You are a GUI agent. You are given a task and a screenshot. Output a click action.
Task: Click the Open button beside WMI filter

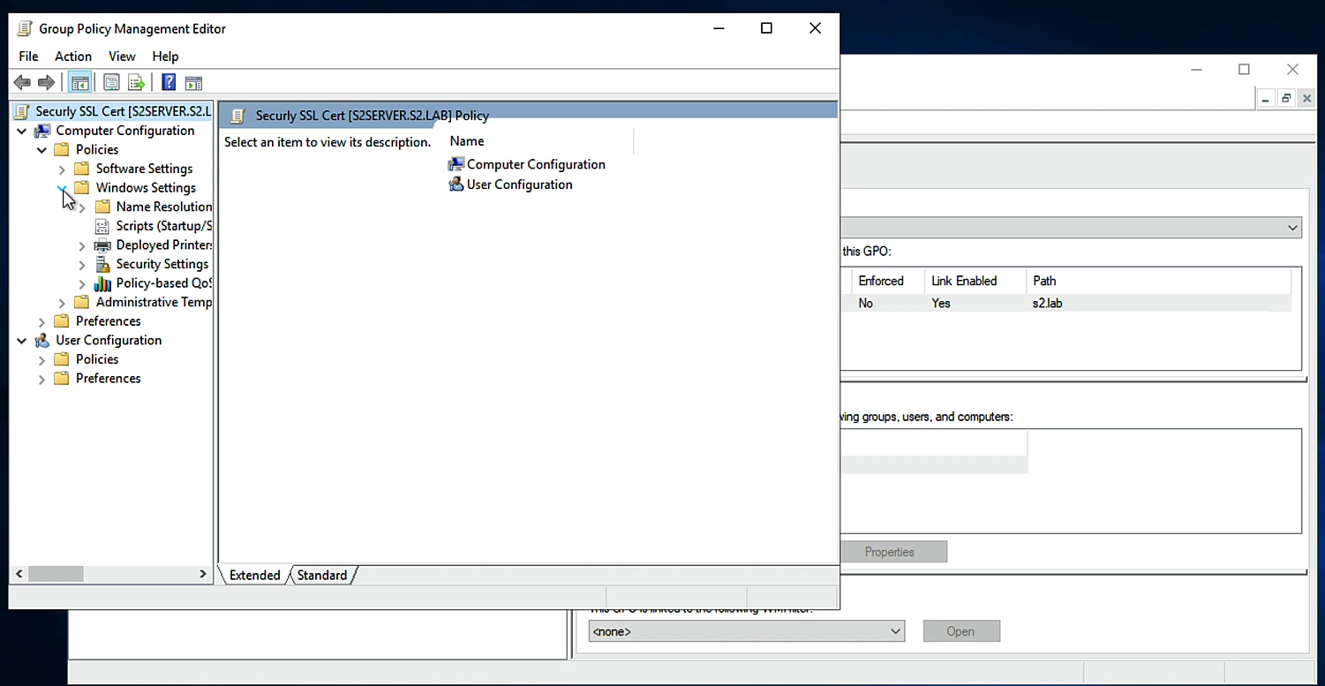pos(960,631)
